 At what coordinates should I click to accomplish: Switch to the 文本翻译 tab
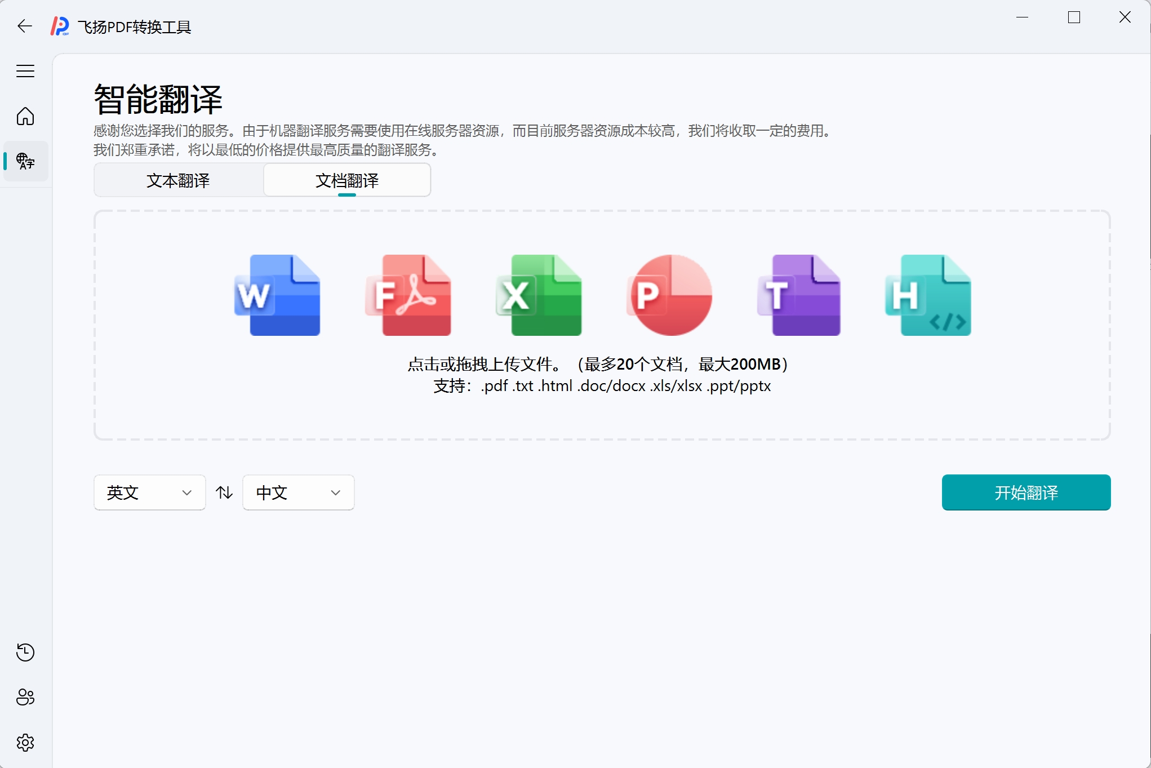178,180
